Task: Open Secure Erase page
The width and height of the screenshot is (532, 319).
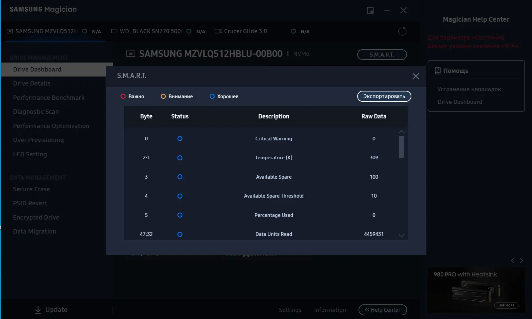Action: pos(32,189)
